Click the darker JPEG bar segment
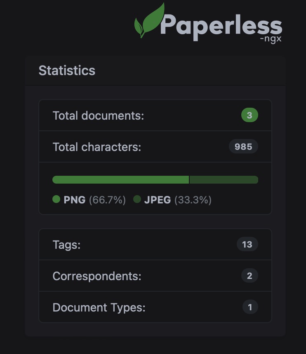306x354 pixels. click(225, 179)
